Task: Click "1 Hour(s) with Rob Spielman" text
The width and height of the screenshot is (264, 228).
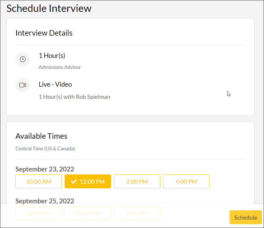Action: point(74,97)
